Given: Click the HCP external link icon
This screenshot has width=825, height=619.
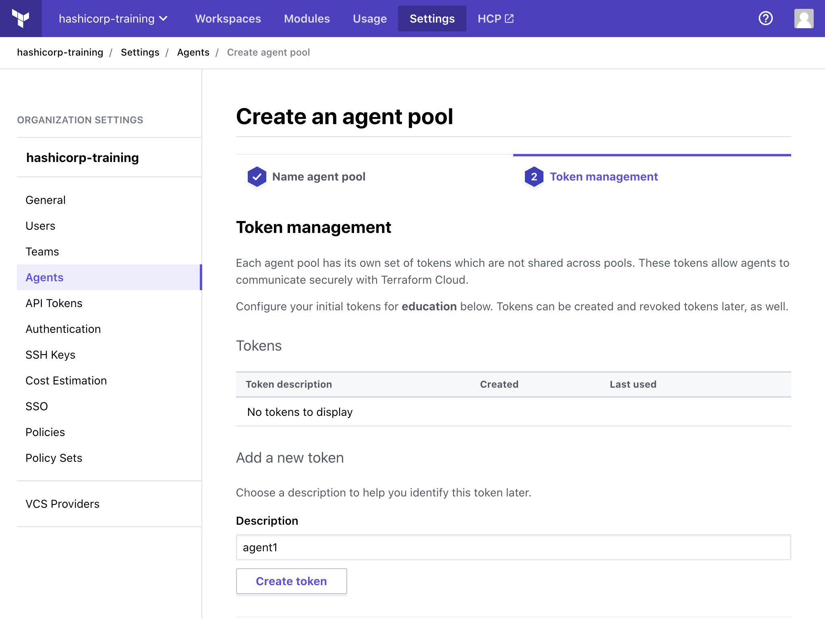Looking at the screenshot, I should [x=509, y=19].
